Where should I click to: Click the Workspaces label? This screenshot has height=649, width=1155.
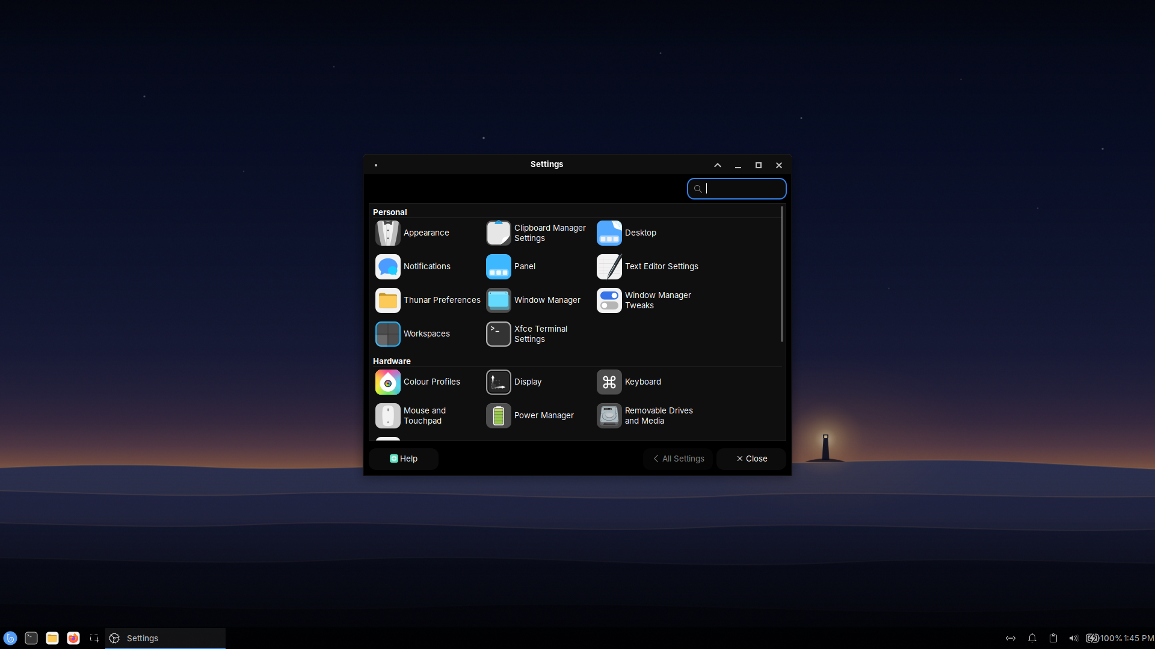(x=427, y=334)
